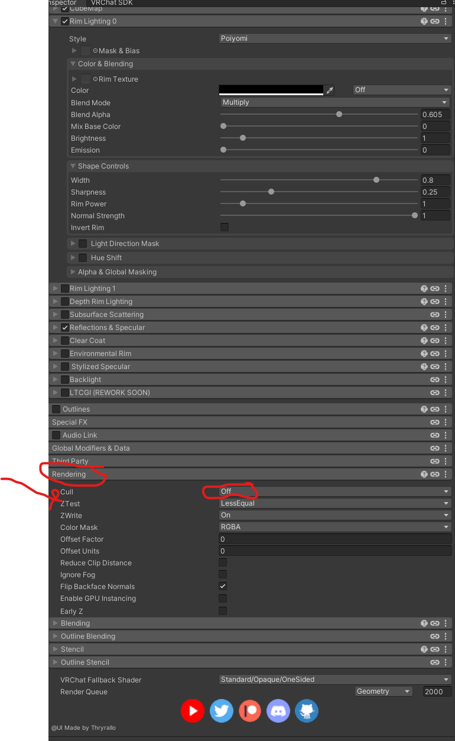Open the Cull dropdown
The width and height of the screenshot is (455, 741).
pyautogui.click(x=334, y=491)
